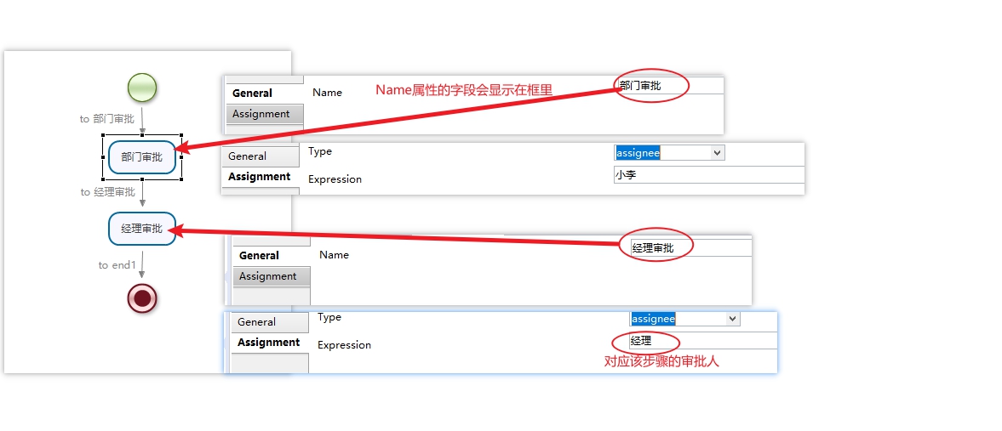
Task: Select the green start event circle
Action: [x=142, y=88]
